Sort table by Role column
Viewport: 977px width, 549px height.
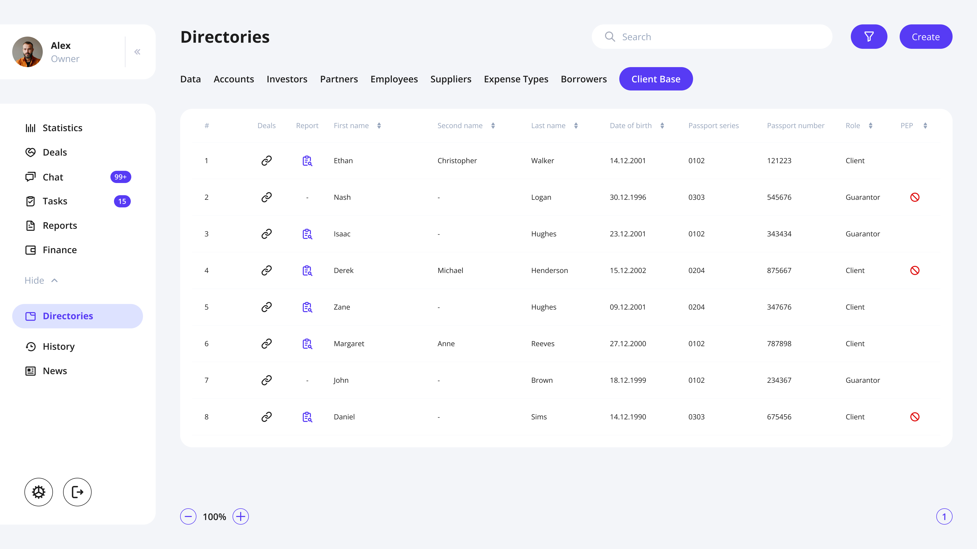[870, 126]
